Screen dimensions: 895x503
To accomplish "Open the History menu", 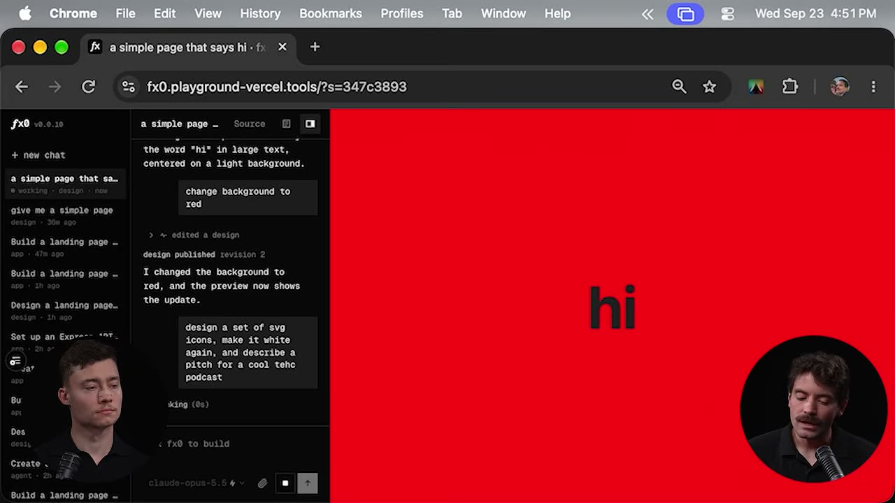I will tap(260, 13).
